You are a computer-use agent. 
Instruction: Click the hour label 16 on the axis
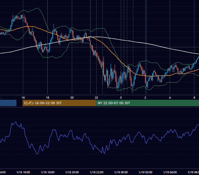23,98
